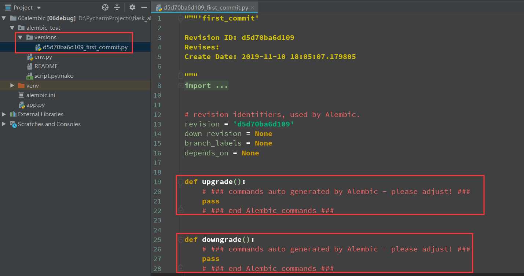
Task: Open the Project view dropdown
Action: pyautogui.click(x=39, y=8)
